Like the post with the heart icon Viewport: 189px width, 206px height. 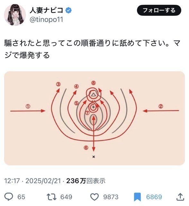[94, 197]
